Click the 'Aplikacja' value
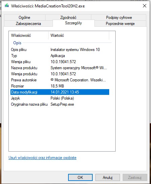This screenshot has width=151, height=184. pos(58,56)
